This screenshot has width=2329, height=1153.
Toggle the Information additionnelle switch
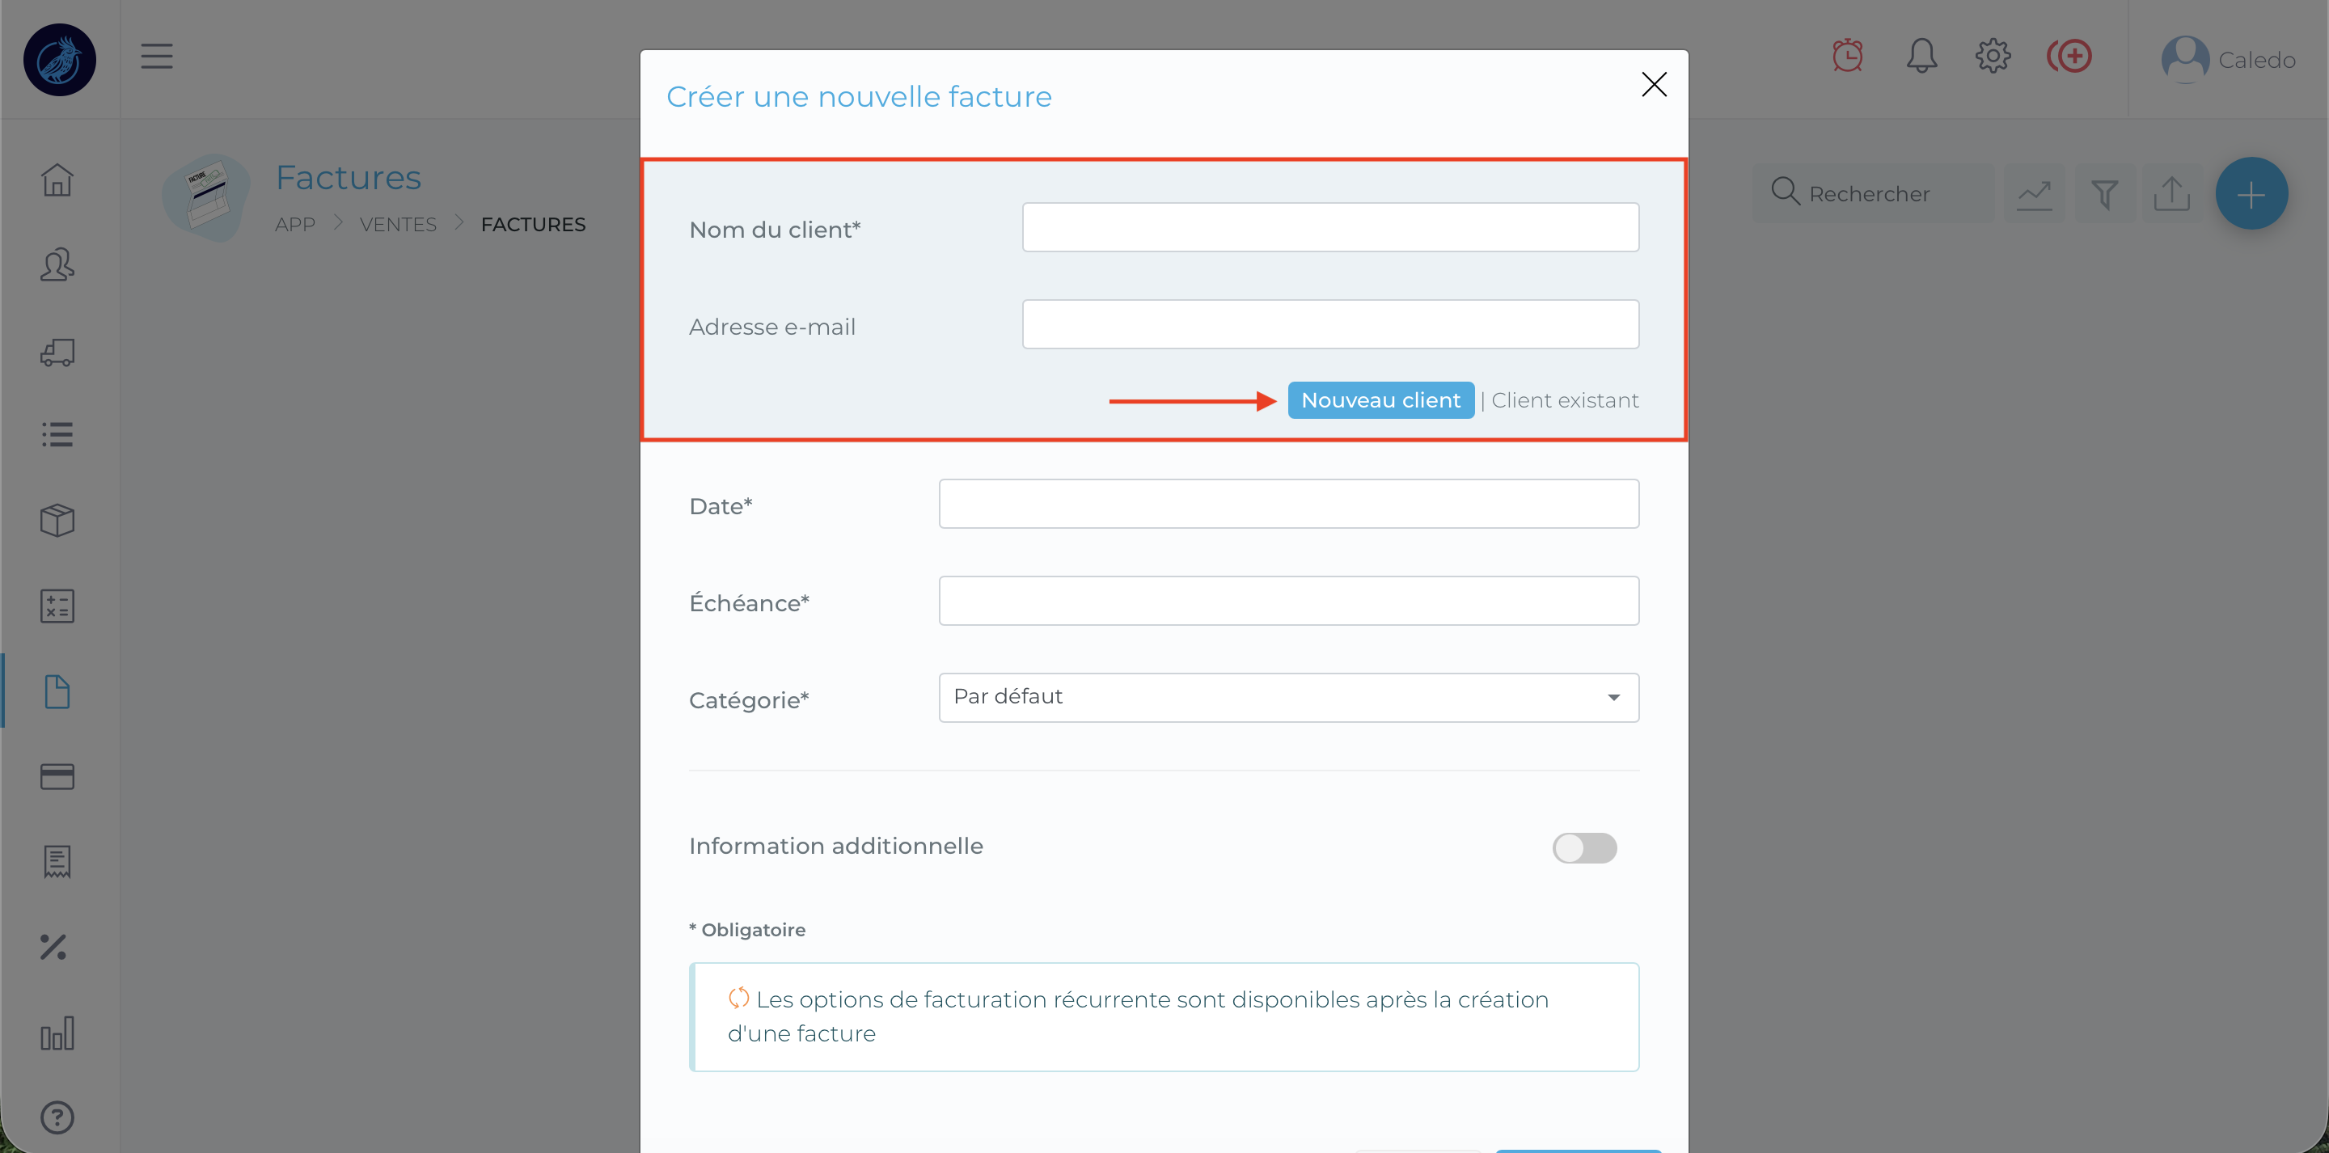pos(1584,847)
